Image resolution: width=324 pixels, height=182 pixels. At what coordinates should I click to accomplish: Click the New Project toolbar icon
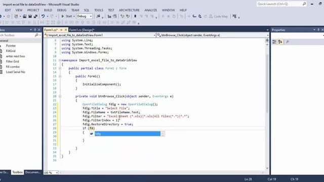pos(16,16)
